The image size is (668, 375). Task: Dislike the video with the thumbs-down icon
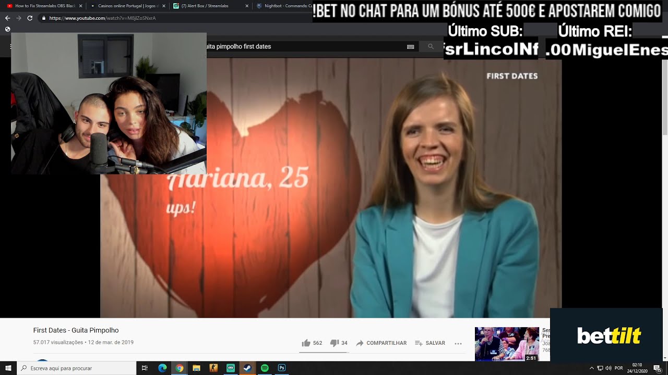335,343
